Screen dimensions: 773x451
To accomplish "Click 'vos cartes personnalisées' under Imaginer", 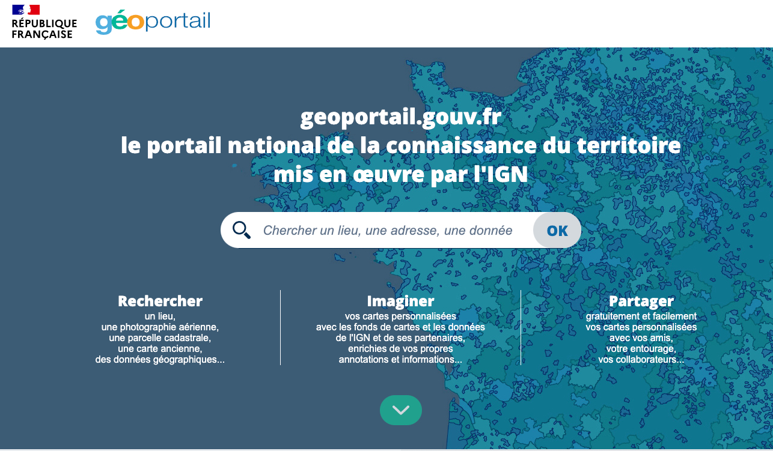I will coord(400,316).
